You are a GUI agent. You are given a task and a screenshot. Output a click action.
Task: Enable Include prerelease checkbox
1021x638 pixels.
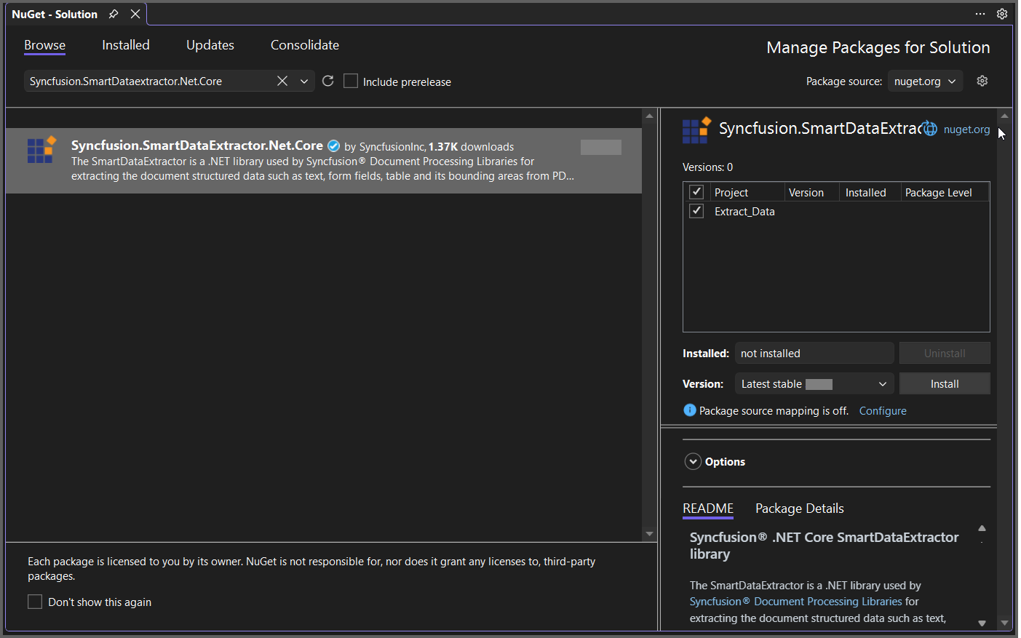351,81
